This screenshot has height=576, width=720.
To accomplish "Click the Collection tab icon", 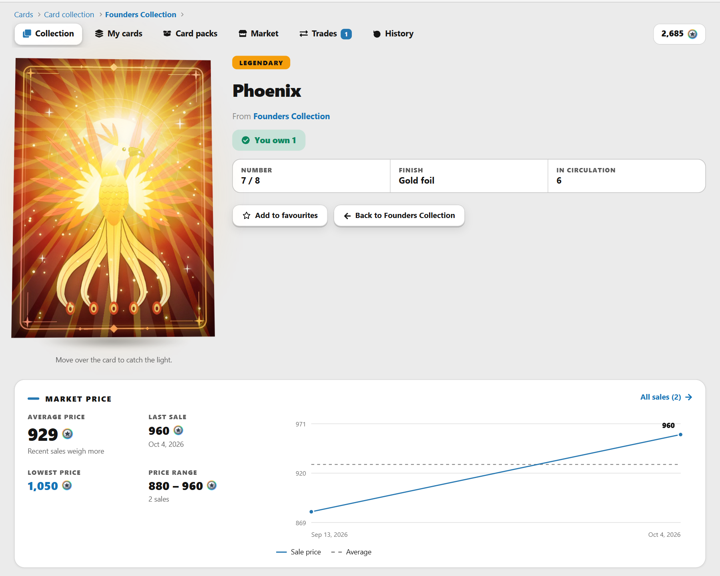I will coord(27,34).
